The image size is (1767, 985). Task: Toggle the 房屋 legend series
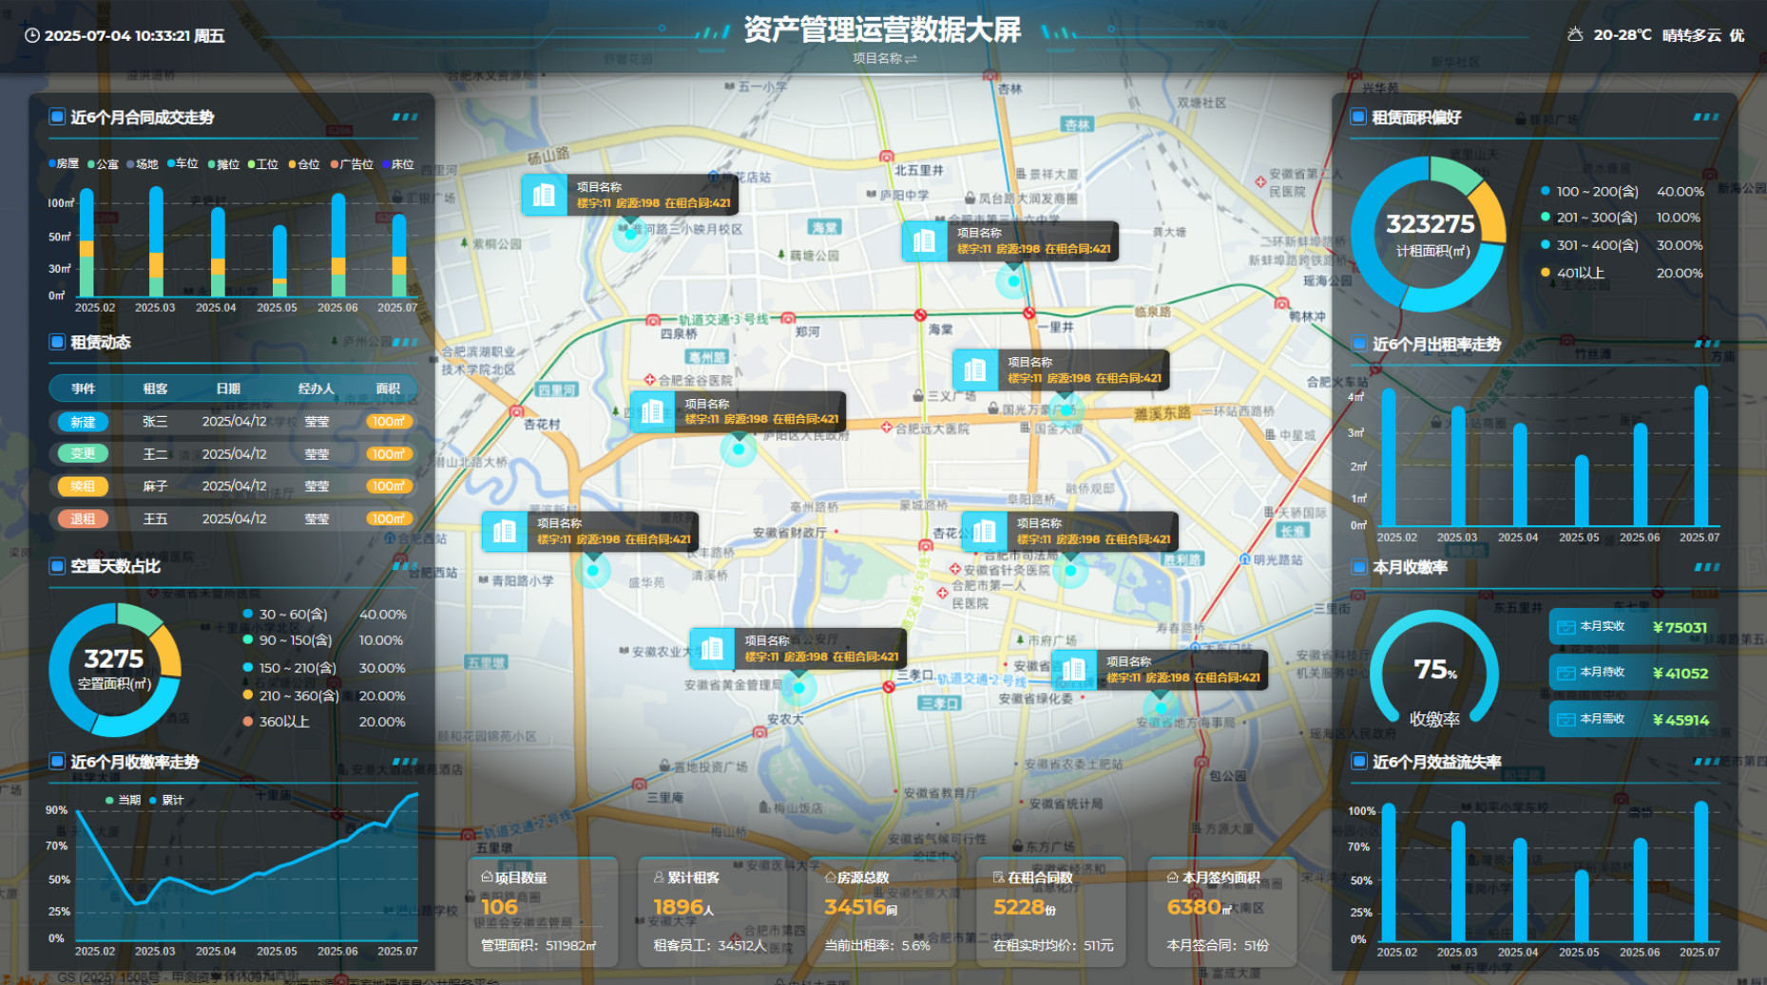(x=63, y=163)
